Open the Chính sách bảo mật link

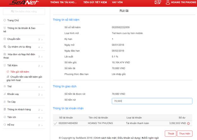[105, 138]
